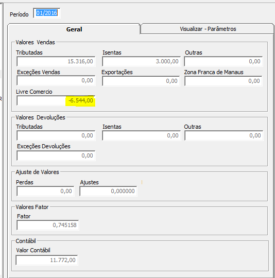Select the highlighted Livre Comercio field
275x278 pixels.
56,100
